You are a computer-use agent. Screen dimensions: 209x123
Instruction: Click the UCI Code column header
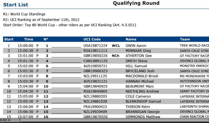(x=92, y=39)
